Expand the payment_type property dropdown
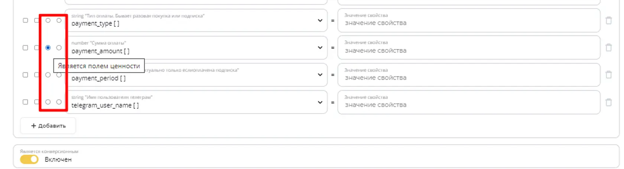This screenshot has height=169, width=624. (x=320, y=20)
